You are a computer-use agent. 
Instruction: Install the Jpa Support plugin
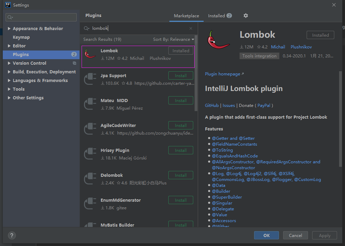coord(181,75)
